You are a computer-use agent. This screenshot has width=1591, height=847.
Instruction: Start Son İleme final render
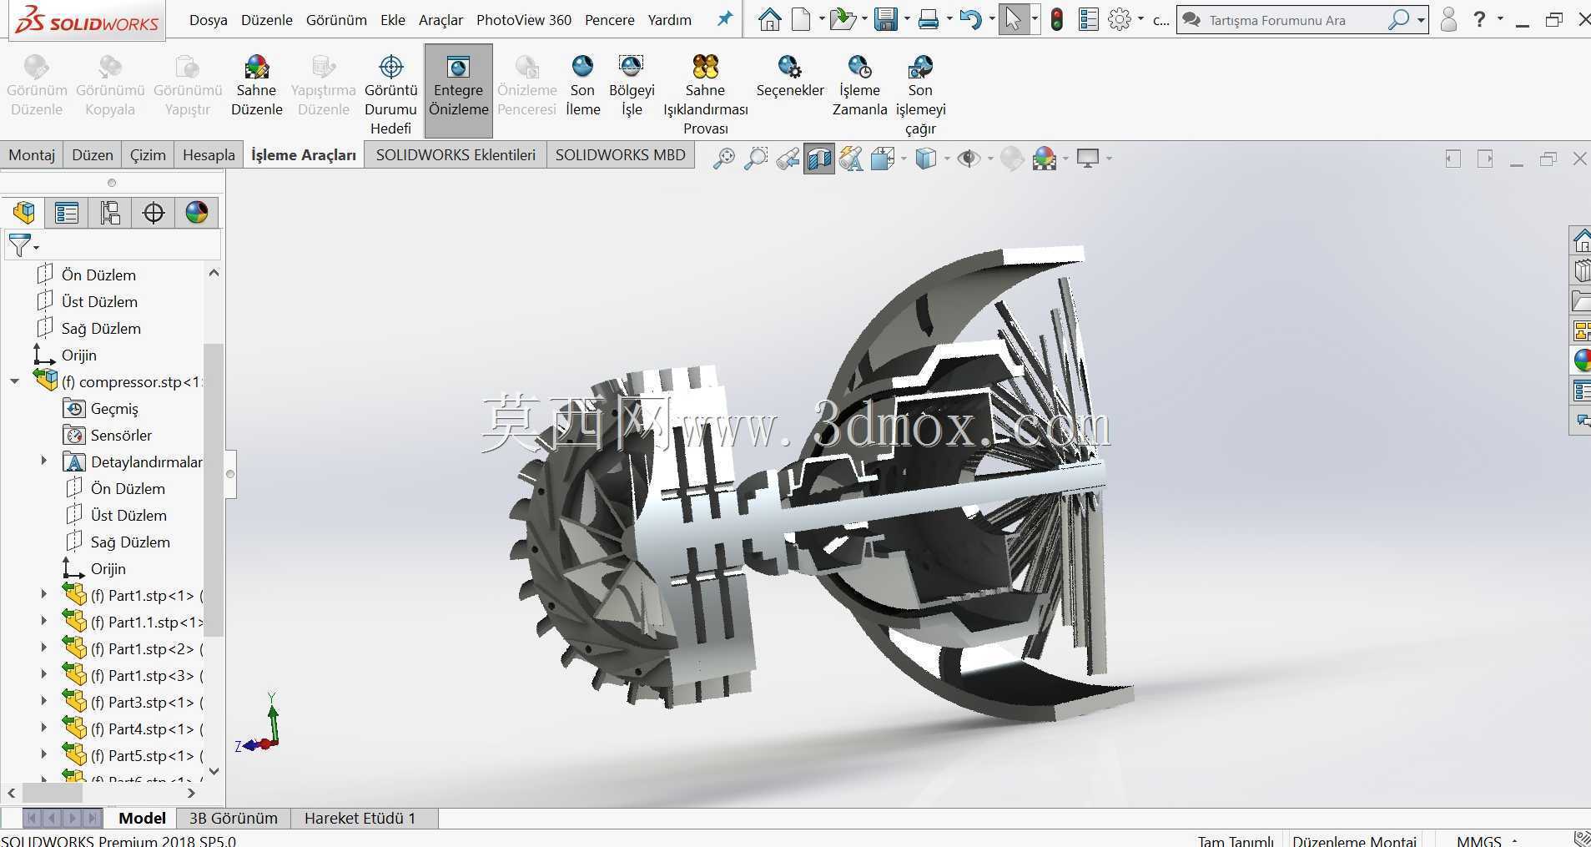[x=582, y=86]
